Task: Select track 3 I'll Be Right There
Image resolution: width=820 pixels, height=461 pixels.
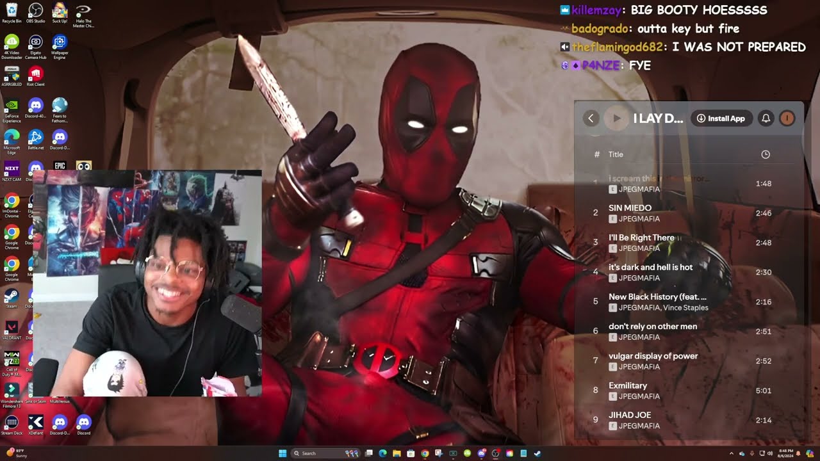Action: coord(689,243)
